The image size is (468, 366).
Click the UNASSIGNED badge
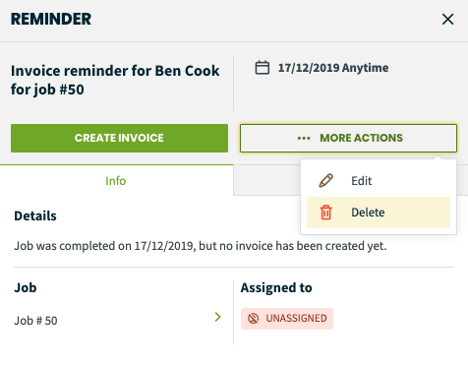point(287,319)
